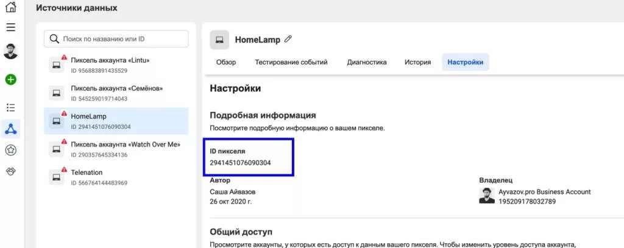Switch to the Обзор tab

pos(226,62)
